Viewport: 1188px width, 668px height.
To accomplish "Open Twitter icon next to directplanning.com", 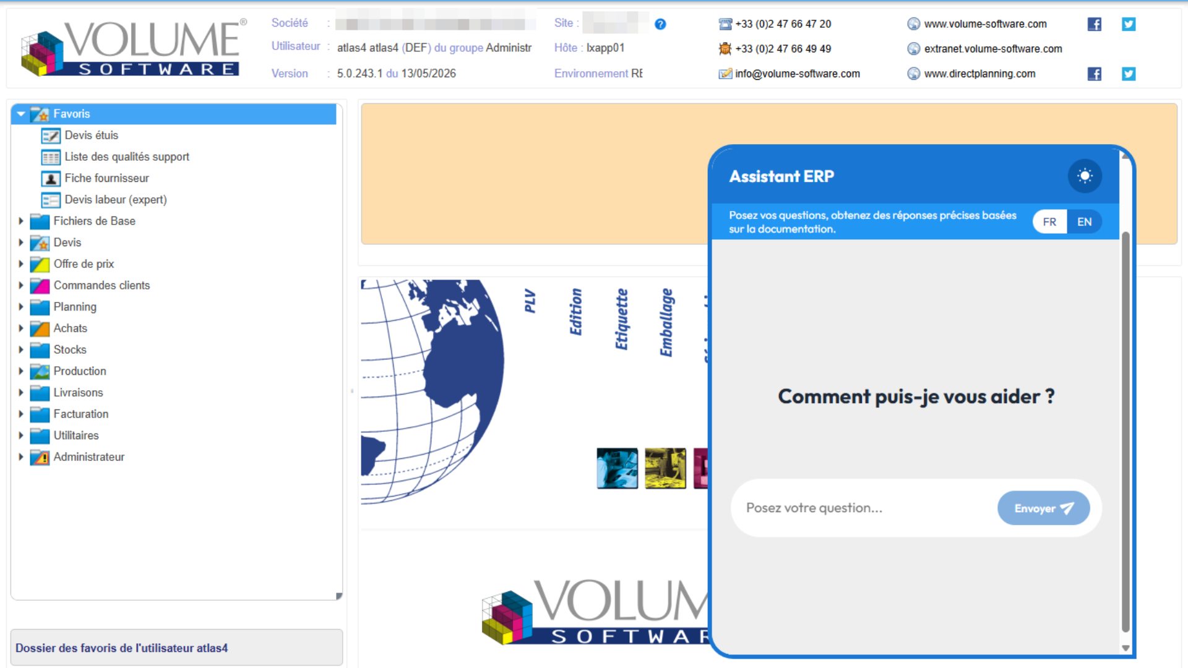I will click(1129, 74).
